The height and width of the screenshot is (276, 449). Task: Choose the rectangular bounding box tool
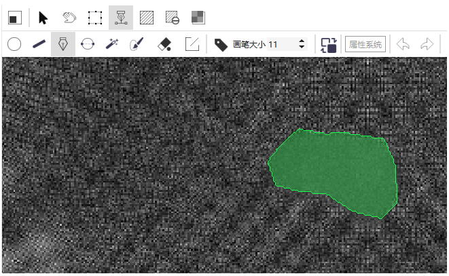95,17
